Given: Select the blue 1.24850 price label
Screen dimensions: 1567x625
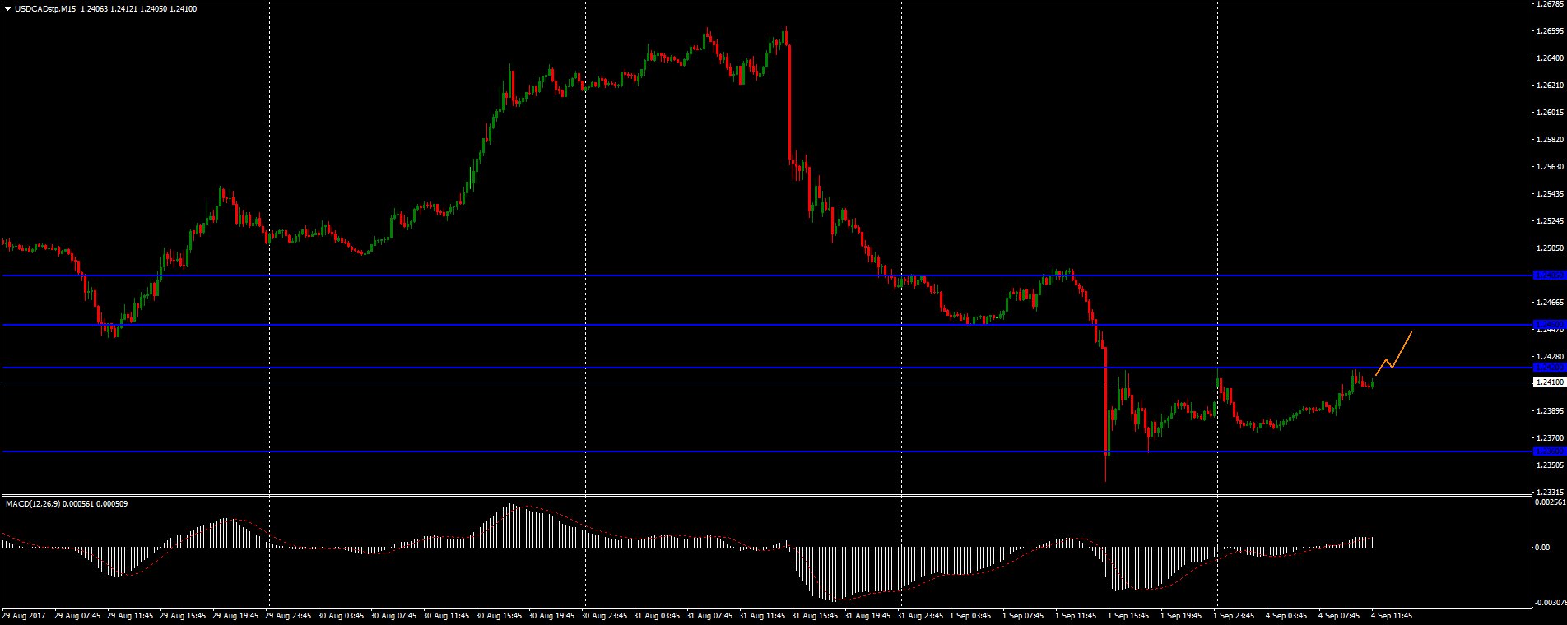Looking at the screenshot, I should (1549, 275).
